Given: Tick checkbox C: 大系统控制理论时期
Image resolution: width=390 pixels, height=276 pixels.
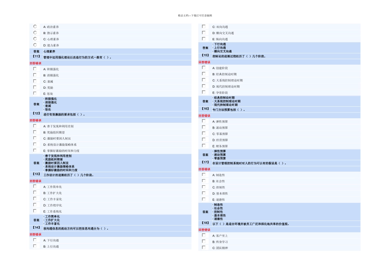Looking at the screenshot, I should tap(204, 80).
